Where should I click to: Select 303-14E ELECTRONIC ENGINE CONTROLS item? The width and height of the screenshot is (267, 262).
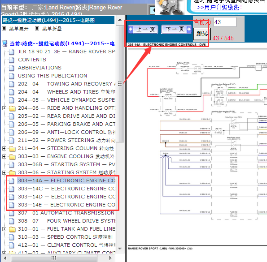coord(66,205)
